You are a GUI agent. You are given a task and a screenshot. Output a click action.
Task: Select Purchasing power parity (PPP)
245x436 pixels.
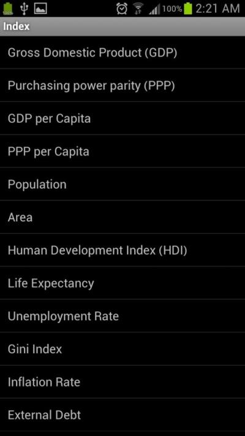click(123, 85)
